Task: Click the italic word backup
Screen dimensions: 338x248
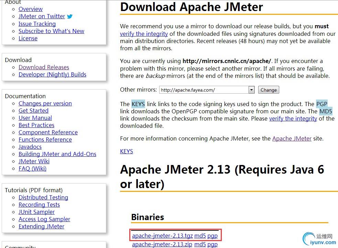Action: click(155, 76)
